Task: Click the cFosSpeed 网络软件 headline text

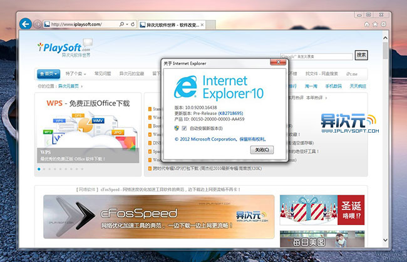Action: click(158, 189)
